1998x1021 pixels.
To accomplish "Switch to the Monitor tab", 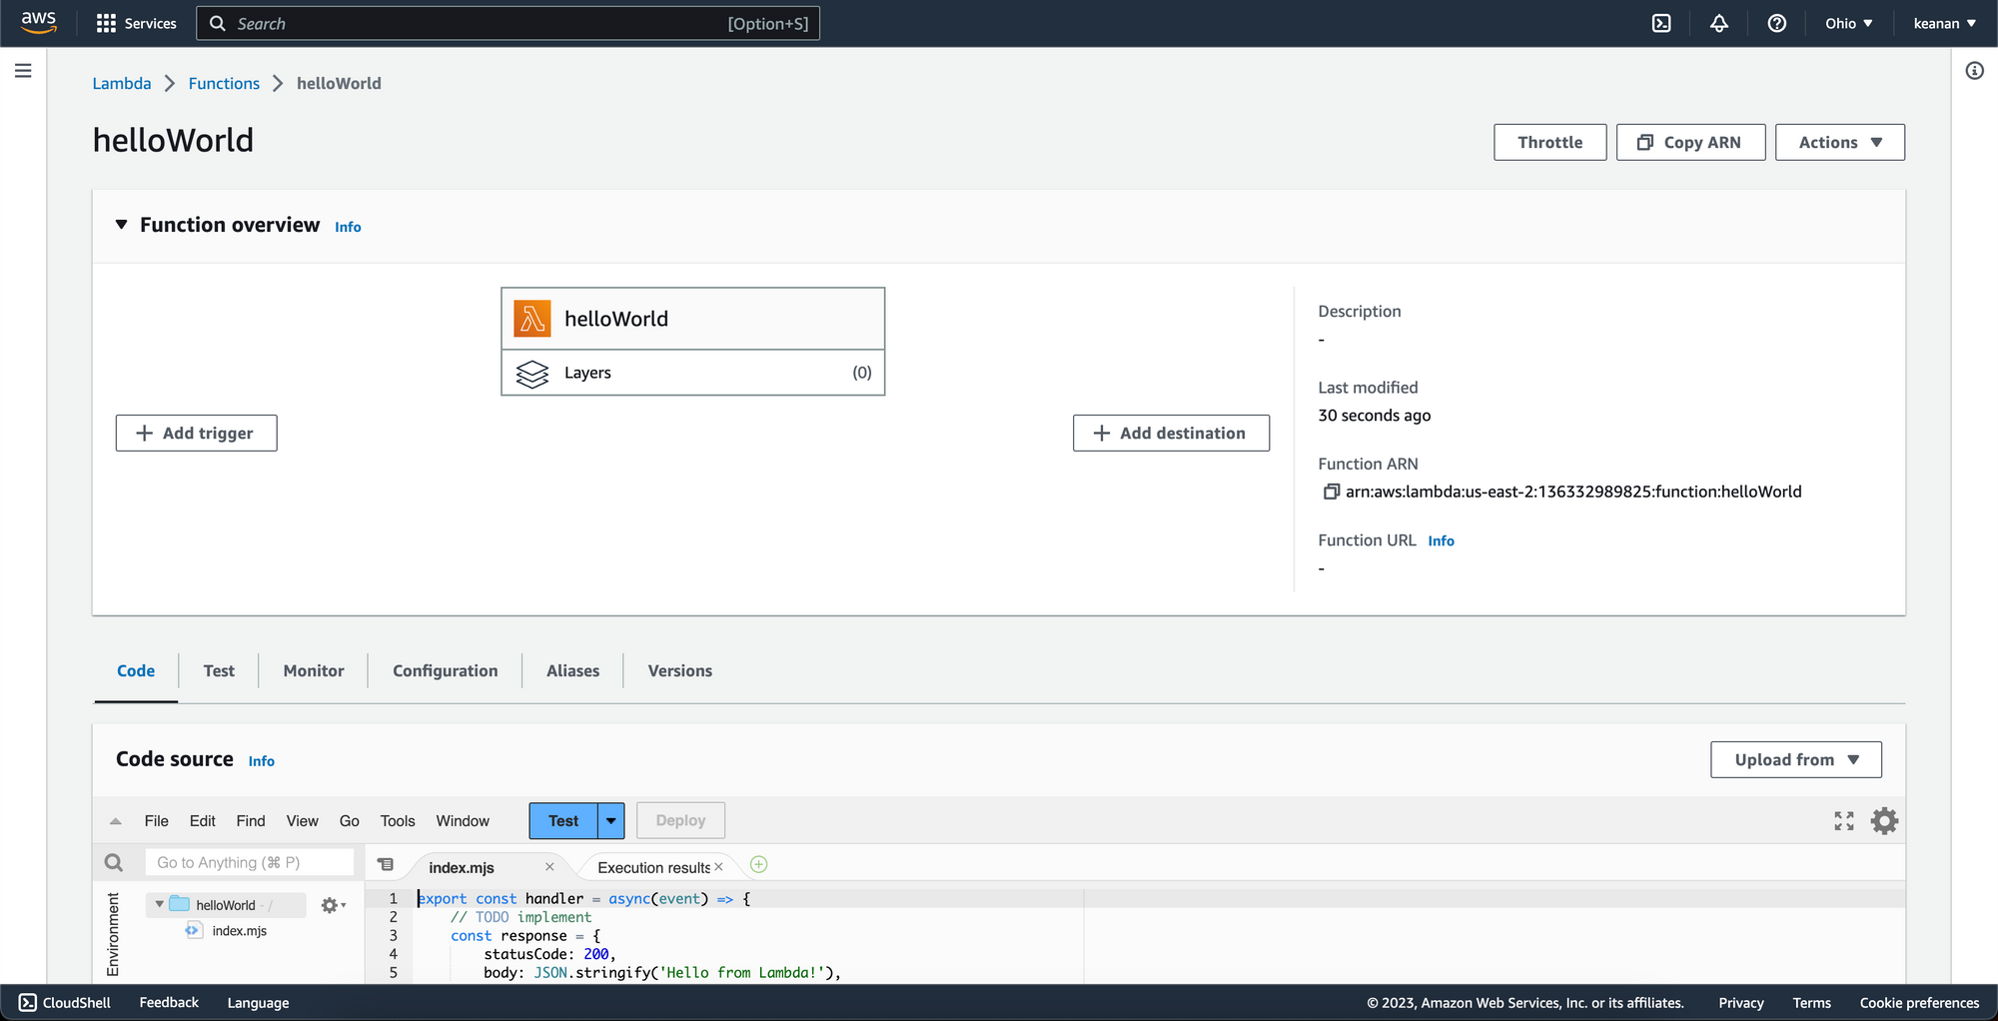I will (x=314, y=671).
